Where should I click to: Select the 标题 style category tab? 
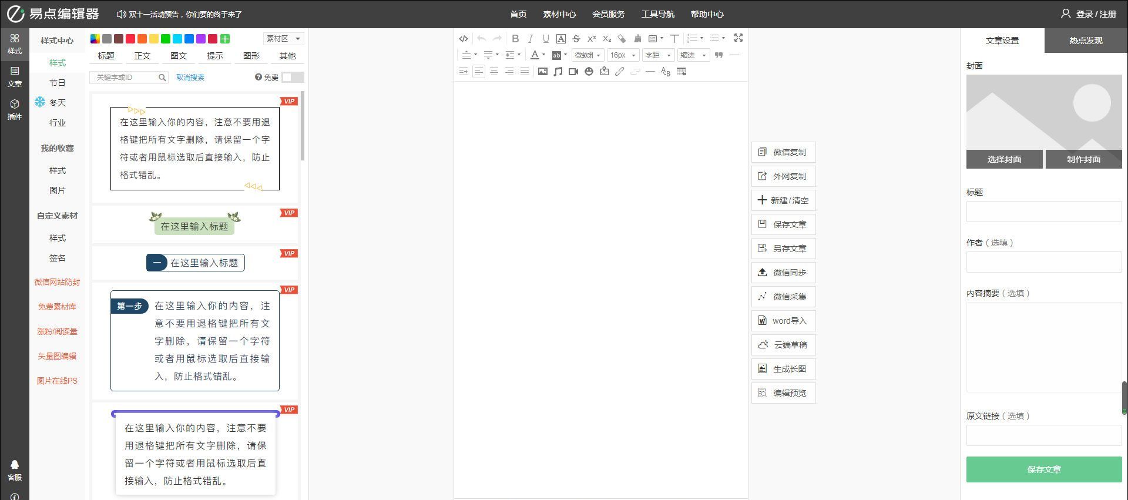click(106, 56)
